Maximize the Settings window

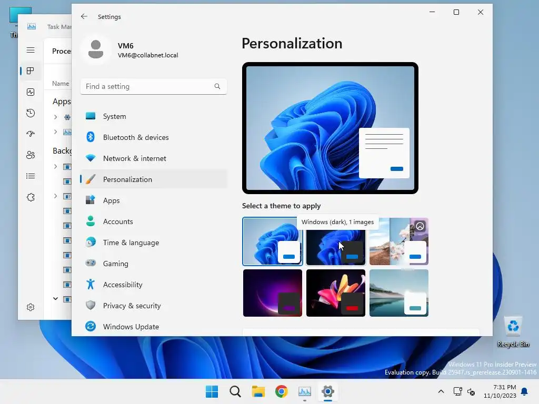[456, 13]
